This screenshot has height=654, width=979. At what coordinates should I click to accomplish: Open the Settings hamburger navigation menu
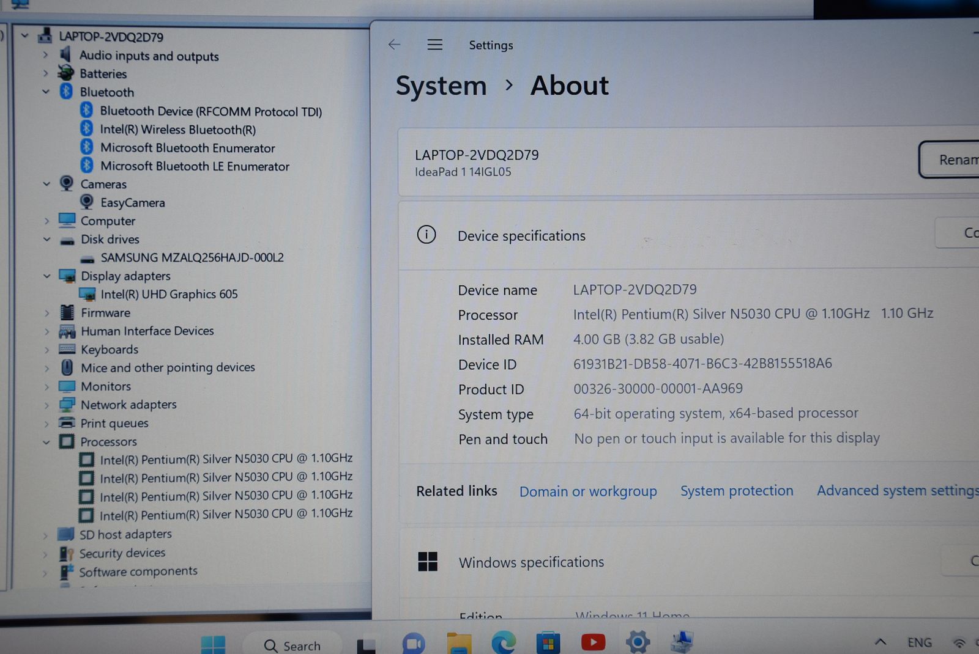click(435, 45)
